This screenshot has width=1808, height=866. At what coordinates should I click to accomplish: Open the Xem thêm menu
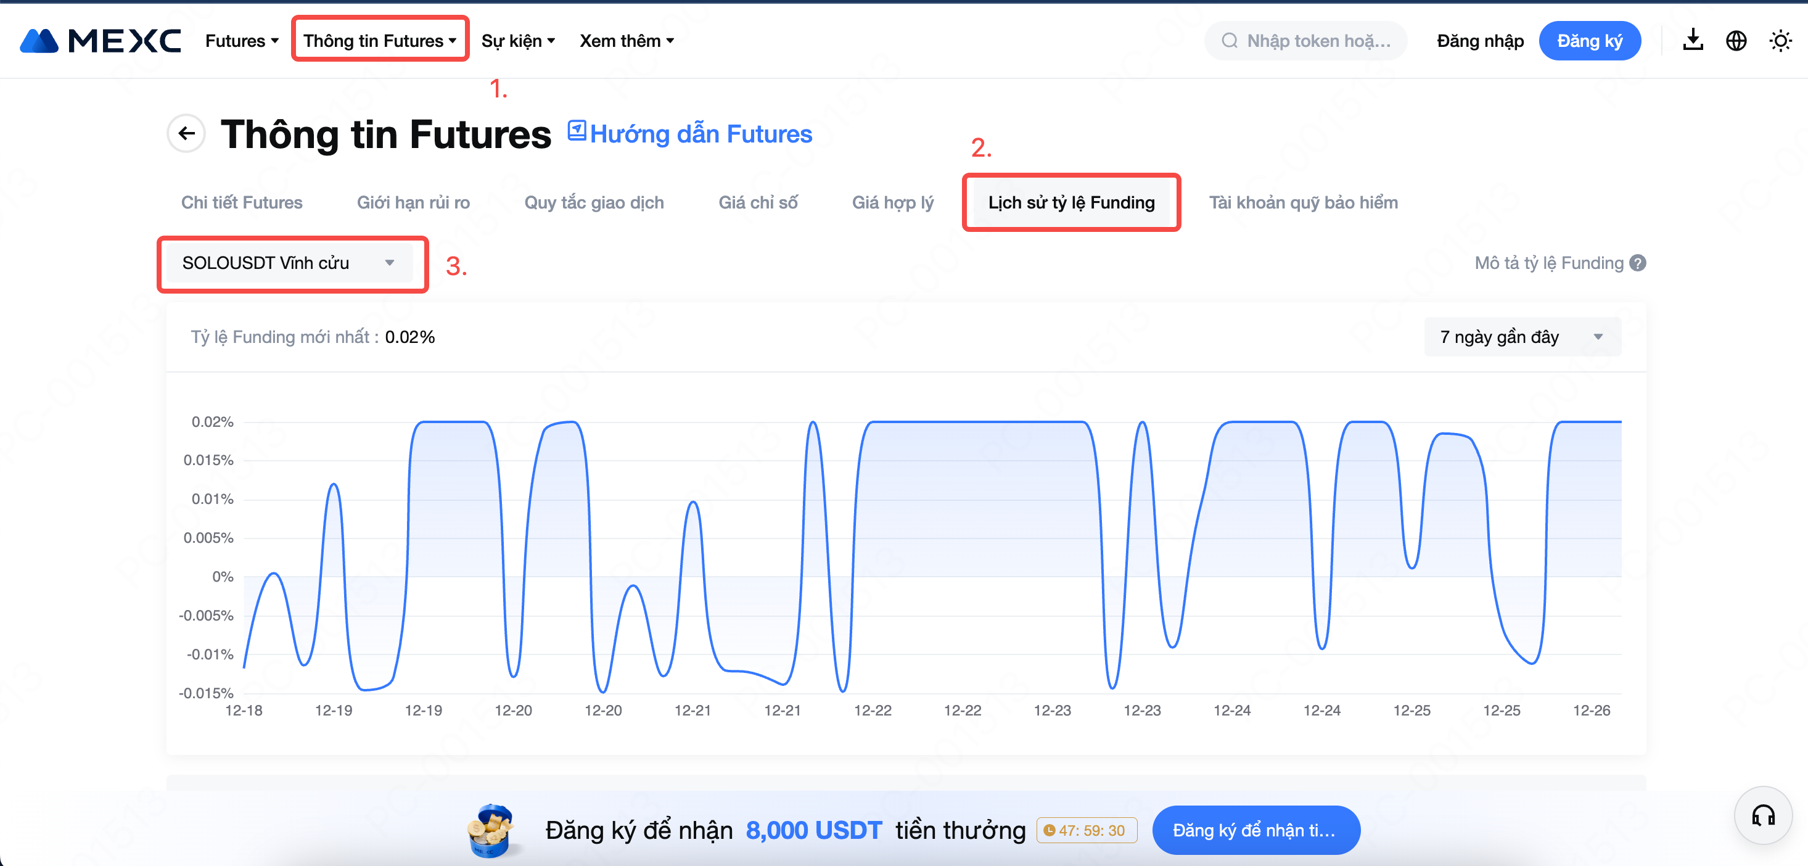pos(626,41)
